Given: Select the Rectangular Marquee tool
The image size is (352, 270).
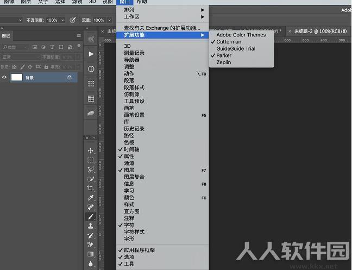Looking at the screenshot, I should coord(91,160).
